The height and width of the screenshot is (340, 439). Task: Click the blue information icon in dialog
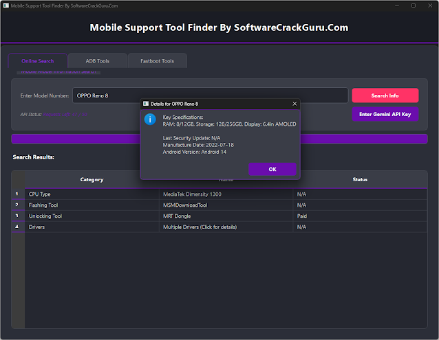click(150, 120)
